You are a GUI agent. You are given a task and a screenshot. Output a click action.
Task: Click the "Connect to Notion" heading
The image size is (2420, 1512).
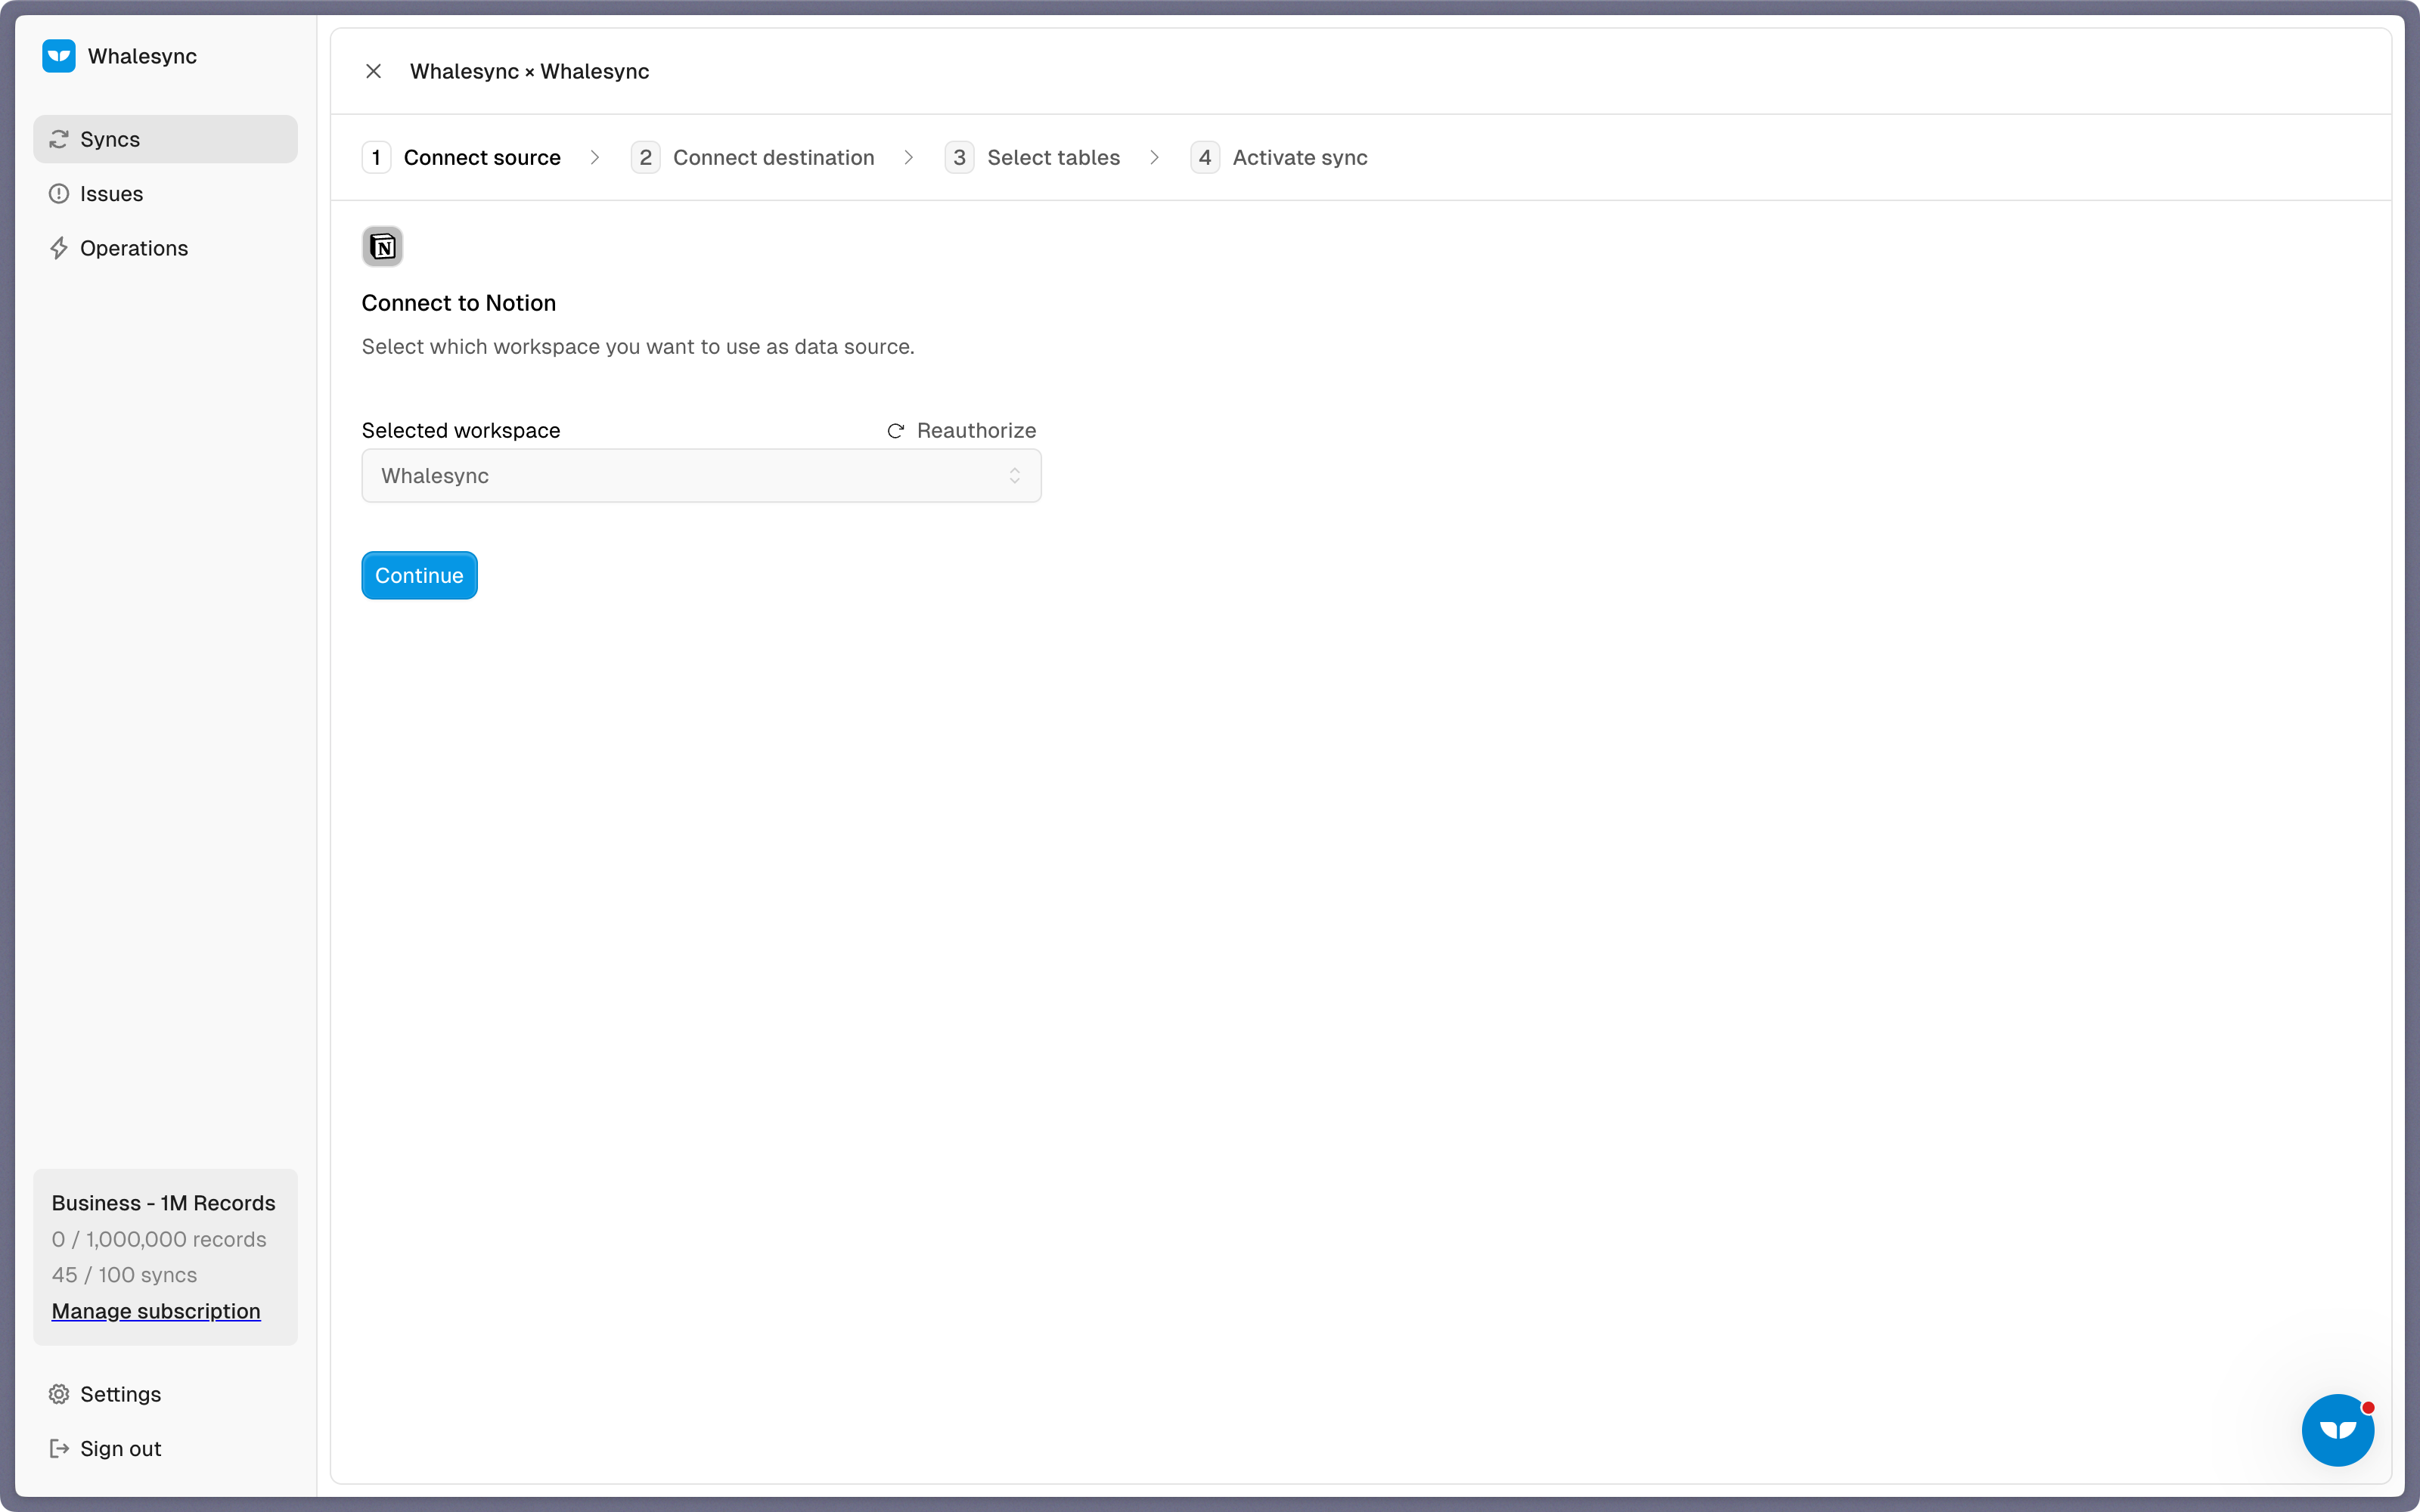tap(459, 303)
